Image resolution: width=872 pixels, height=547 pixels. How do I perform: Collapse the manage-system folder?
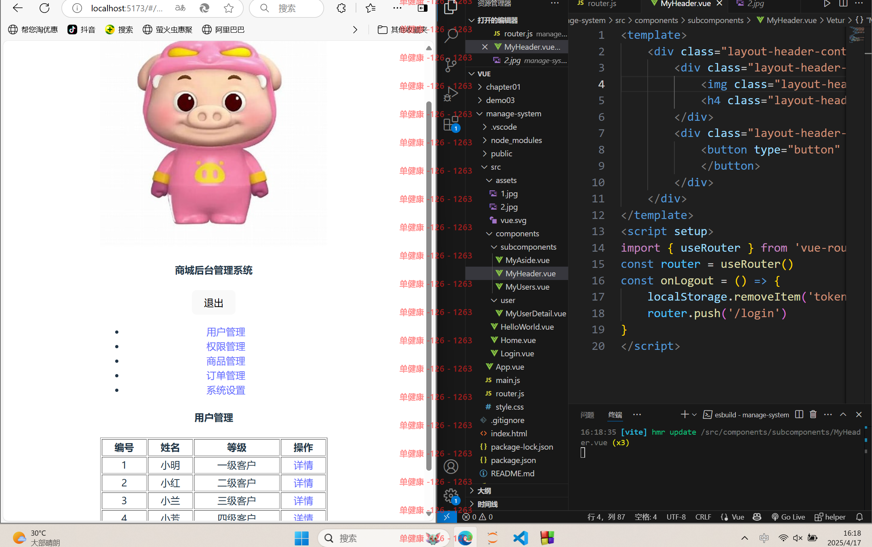click(480, 114)
